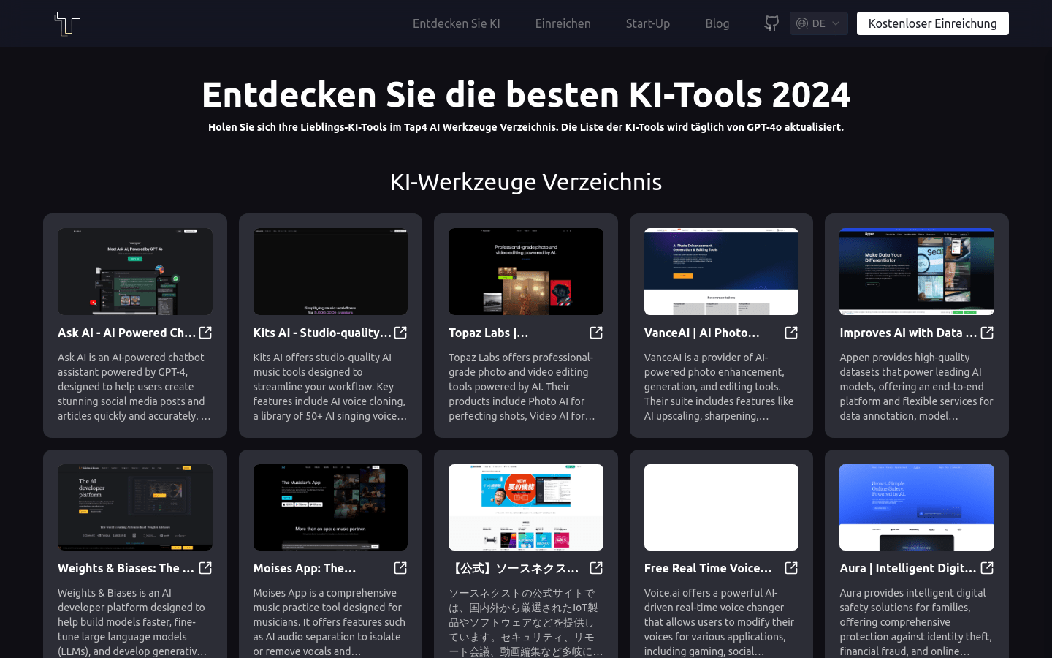Image resolution: width=1052 pixels, height=658 pixels.
Task: Open the VanceAI | AI Photo title link
Action: [702, 333]
